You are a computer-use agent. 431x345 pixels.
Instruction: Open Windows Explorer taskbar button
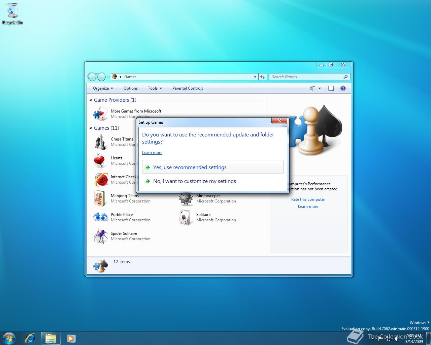(x=51, y=338)
